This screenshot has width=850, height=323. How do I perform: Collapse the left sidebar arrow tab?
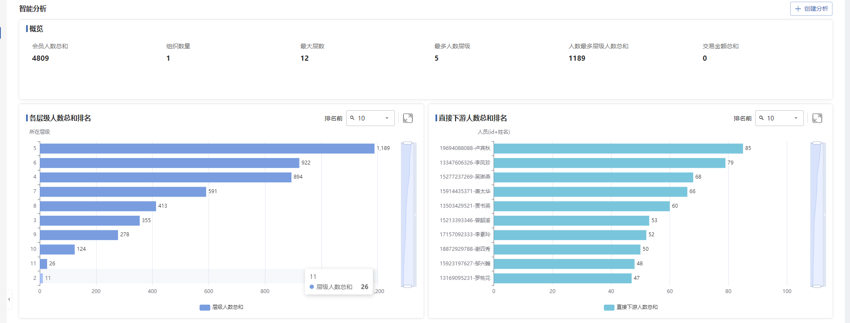pyautogui.click(x=9, y=299)
